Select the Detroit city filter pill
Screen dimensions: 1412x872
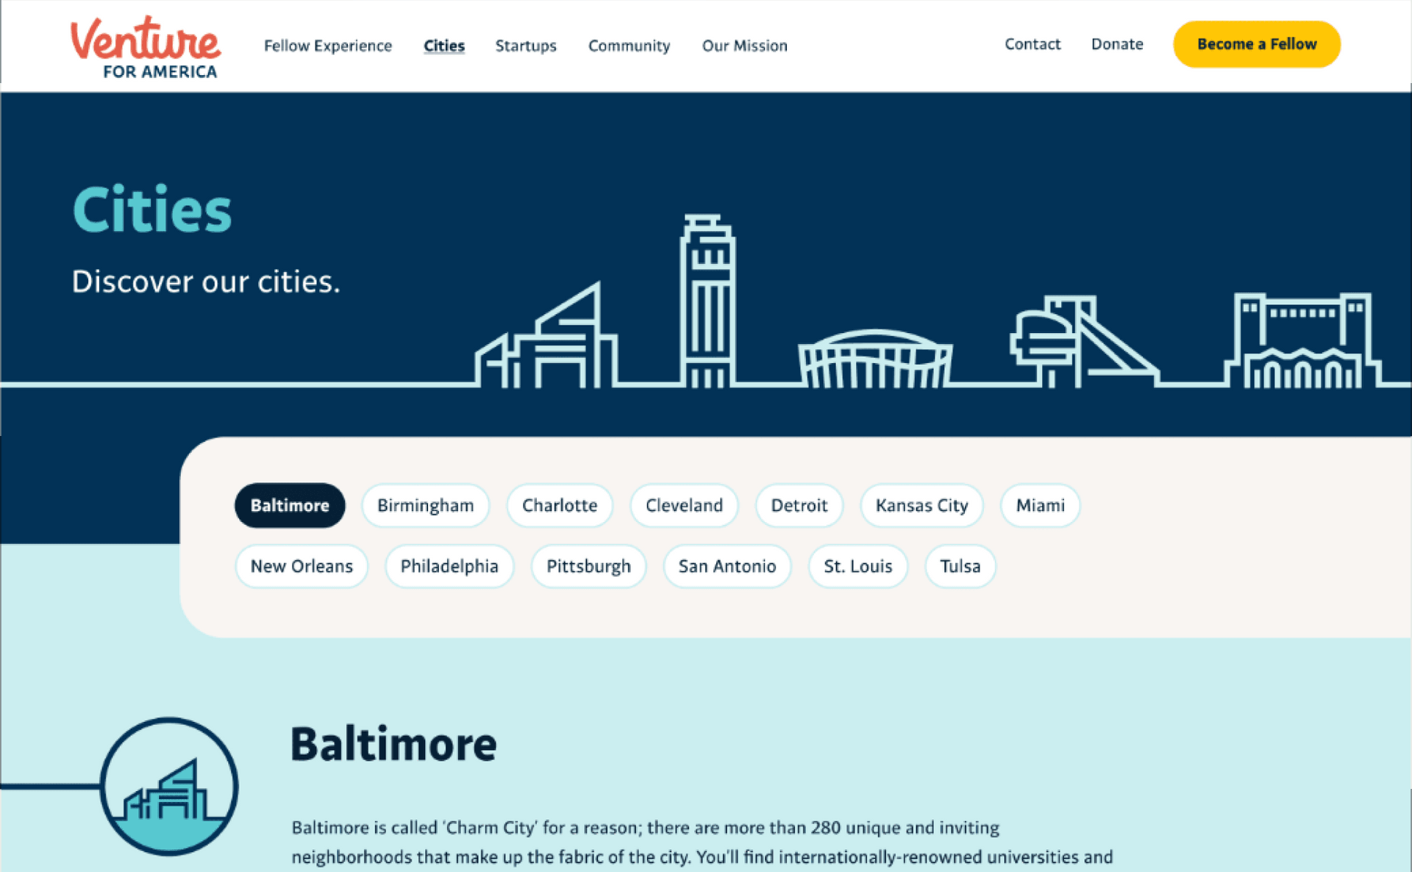pyautogui.click(x=799, y=505)
